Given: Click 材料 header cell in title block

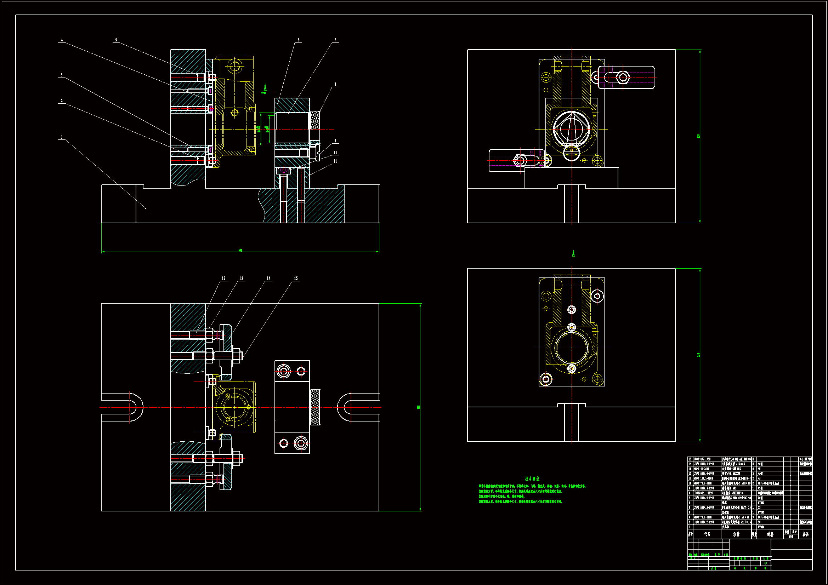Looking at the screenshot, I should coord(770,534).
